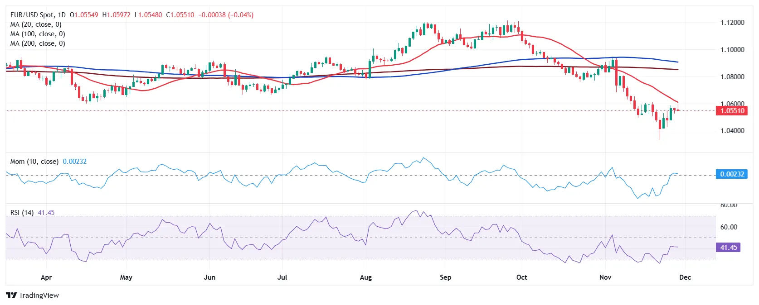Click the Nov label on time axis
This screenshot has width=759, height=305.
point(605,277)
